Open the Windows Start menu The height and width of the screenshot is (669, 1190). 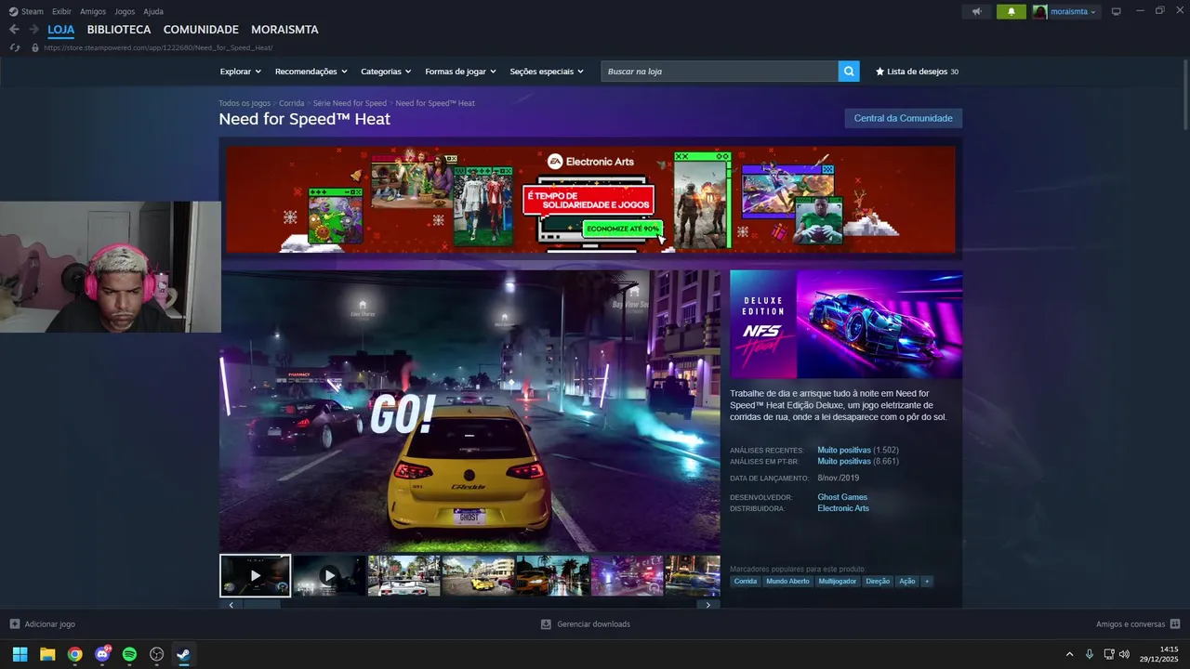(x=20, y=654)
